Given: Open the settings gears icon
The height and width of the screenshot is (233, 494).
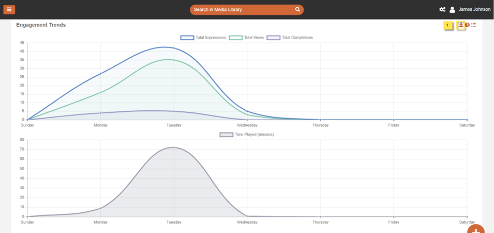Looking at the screenshot, I should click(x=442, y=9).
